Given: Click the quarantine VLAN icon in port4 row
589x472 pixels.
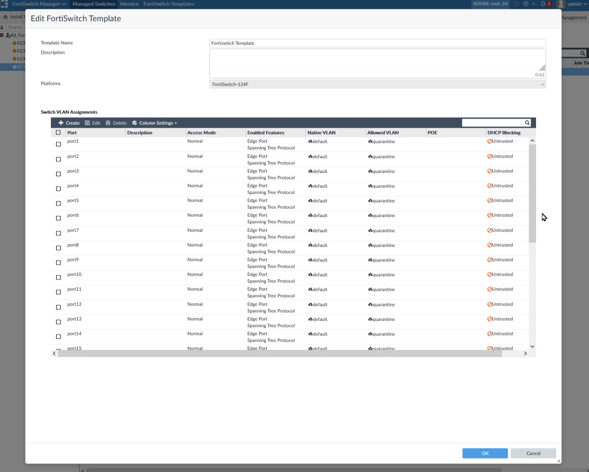Looking at the screenshot, I should tap(370, 186).
